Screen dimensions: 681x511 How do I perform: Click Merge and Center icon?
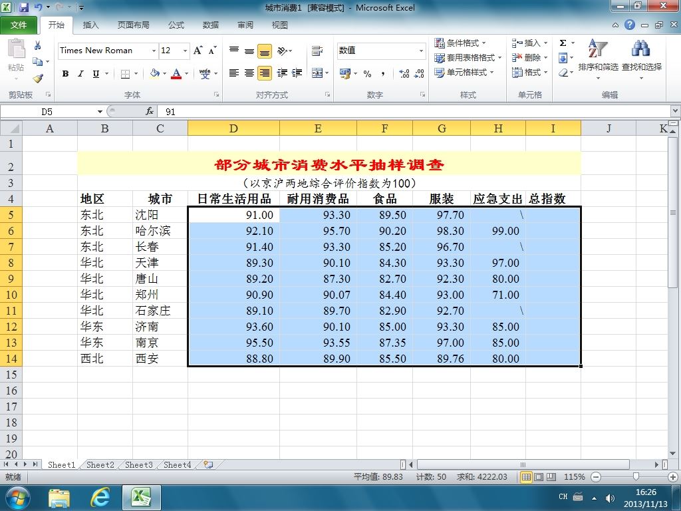[x=317, y=73]
